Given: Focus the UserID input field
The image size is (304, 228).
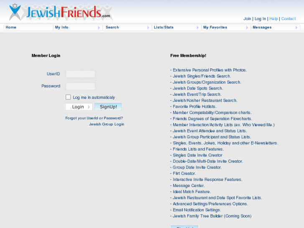Looking at the screenshot, I should click(x=80, y=74).
